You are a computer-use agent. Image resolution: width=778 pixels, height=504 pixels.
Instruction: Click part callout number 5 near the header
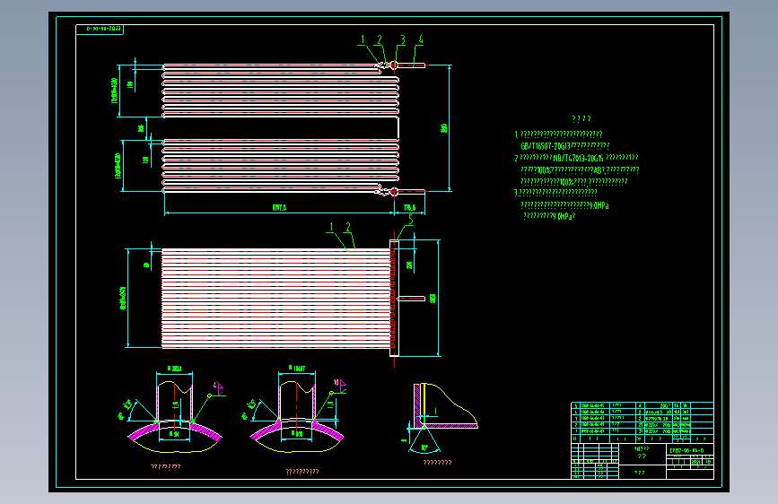411,221
